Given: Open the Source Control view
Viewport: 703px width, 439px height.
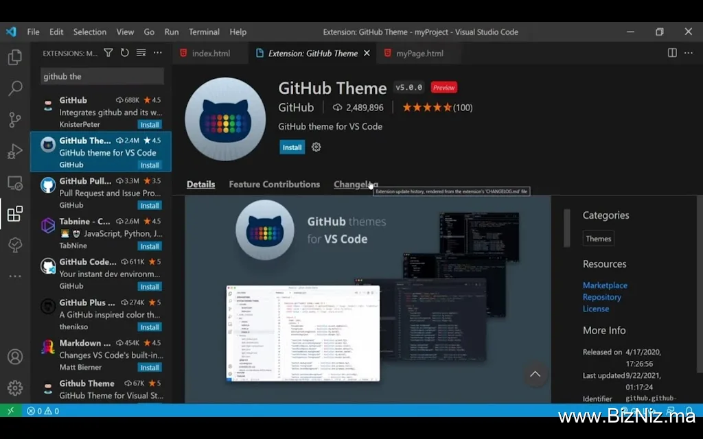Looking at the screenshot, I should click(x=15, y=119).
